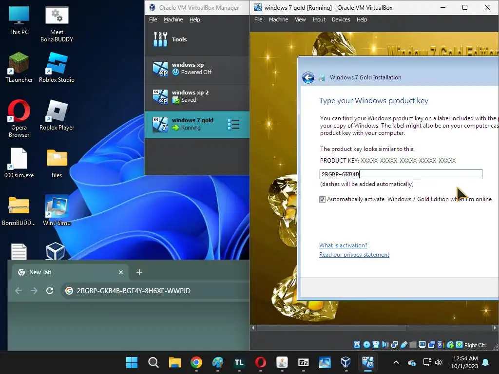The height and width of the screenshot is (374, 499).
Task: Select 000 sim.exe desktop file
Action: [19, 163]
